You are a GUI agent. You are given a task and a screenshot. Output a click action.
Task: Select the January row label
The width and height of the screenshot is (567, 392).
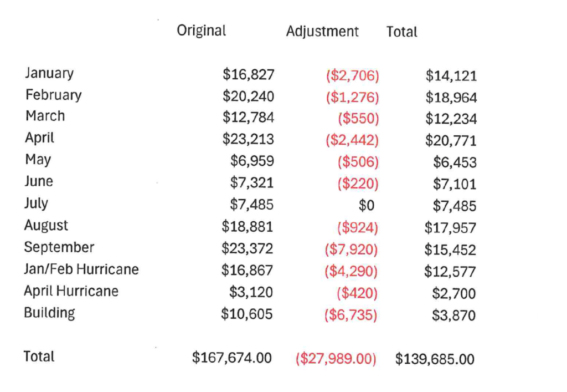coord(49,73)
